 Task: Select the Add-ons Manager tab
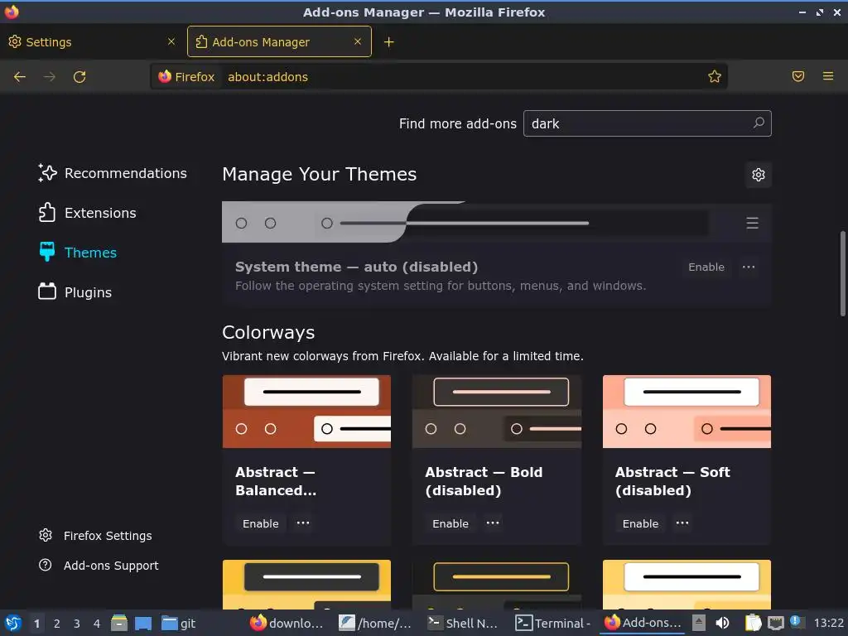point(279,41)
